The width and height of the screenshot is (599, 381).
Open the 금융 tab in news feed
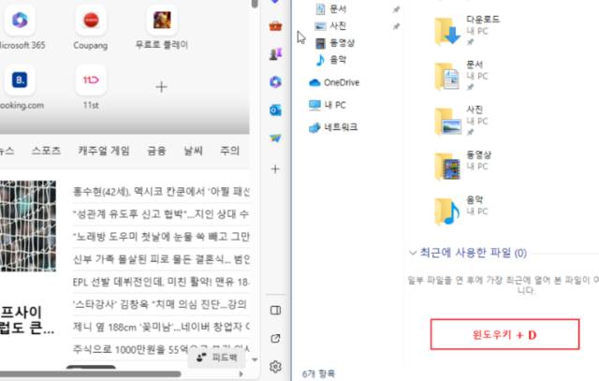tap(156, 150)
